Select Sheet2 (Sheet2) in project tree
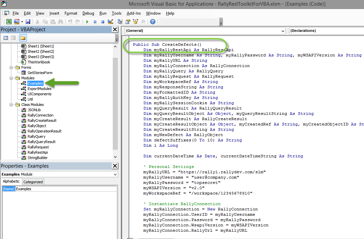The image size is (364, 239). click(41, 51)
